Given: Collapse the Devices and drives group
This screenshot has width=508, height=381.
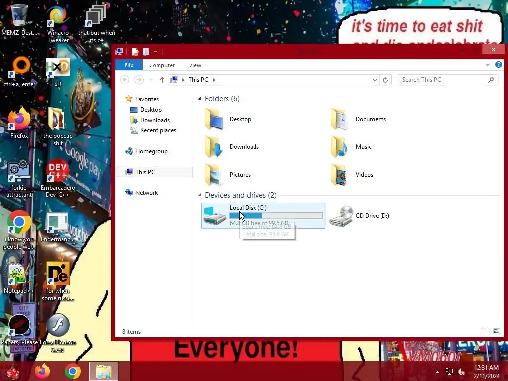Looking at the screenshot, I should pos(200,195).
